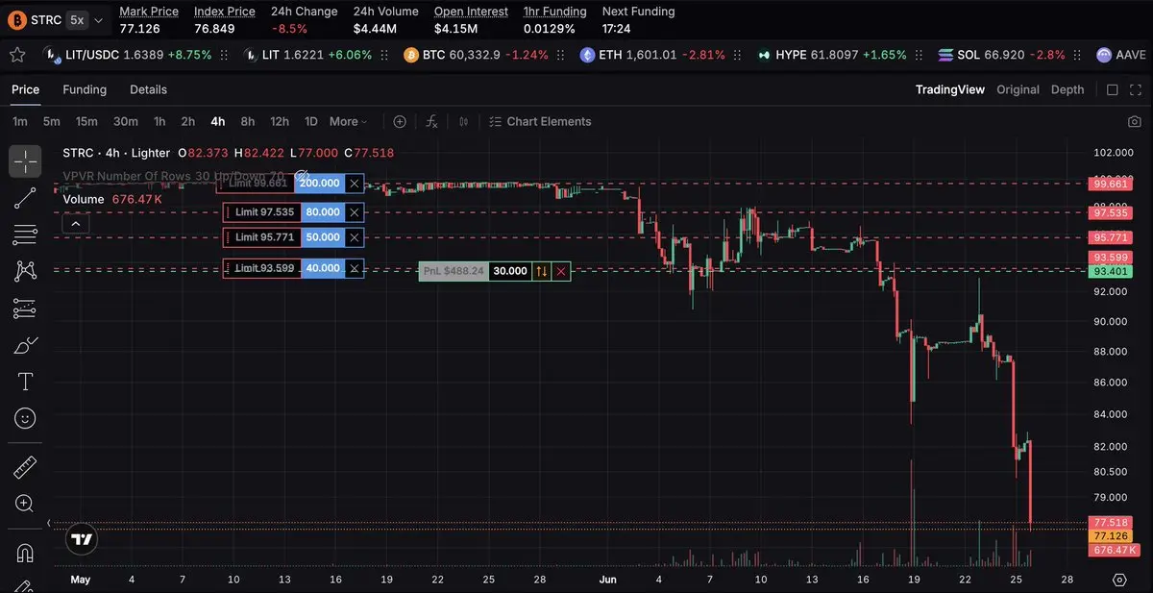Switch to the Price tab
Image resolution: width=1153 pixels, height=593 pixels.
[x=26, y=89]
